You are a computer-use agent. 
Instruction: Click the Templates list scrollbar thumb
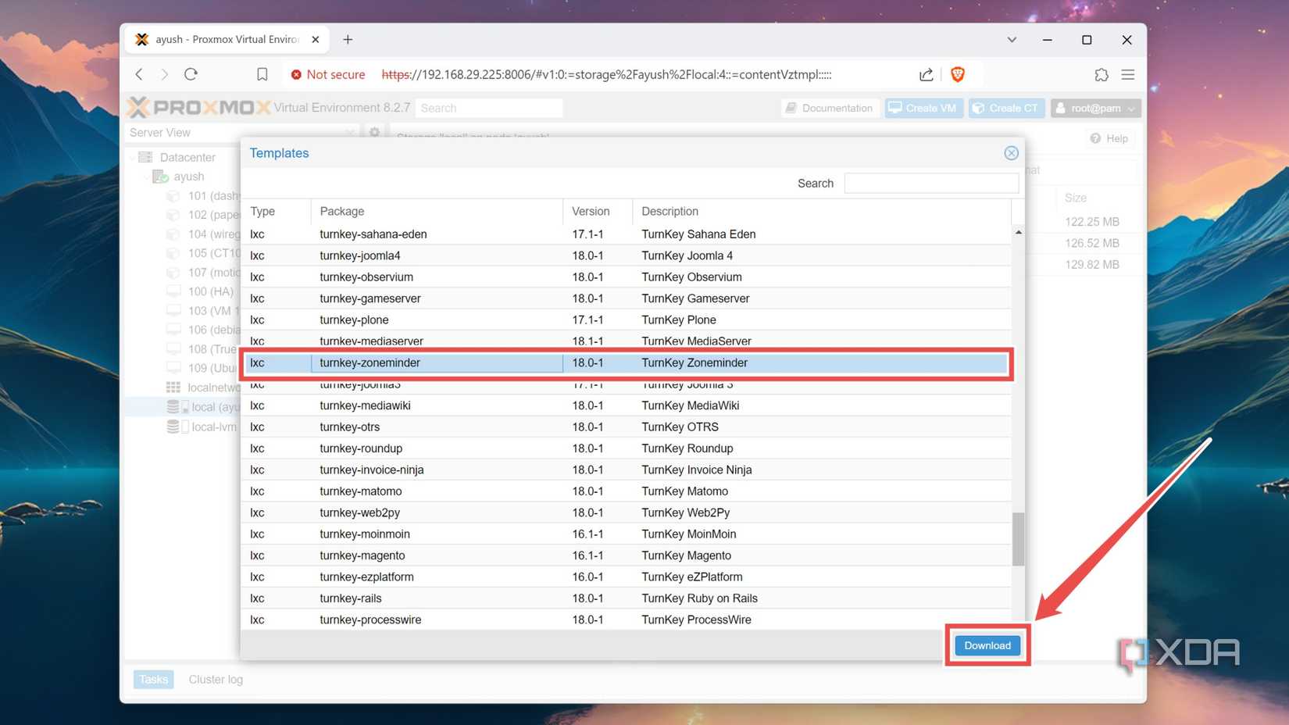point(1018,538)
